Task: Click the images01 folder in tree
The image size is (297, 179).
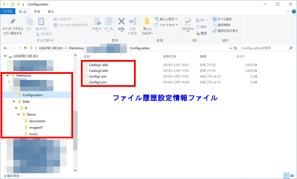Action: tap(36, 127)
